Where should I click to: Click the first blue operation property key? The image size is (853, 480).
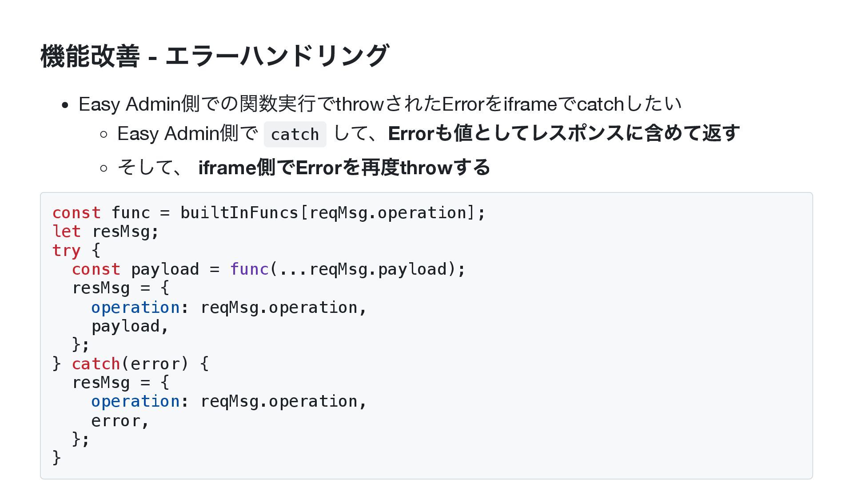coord(136,307)
